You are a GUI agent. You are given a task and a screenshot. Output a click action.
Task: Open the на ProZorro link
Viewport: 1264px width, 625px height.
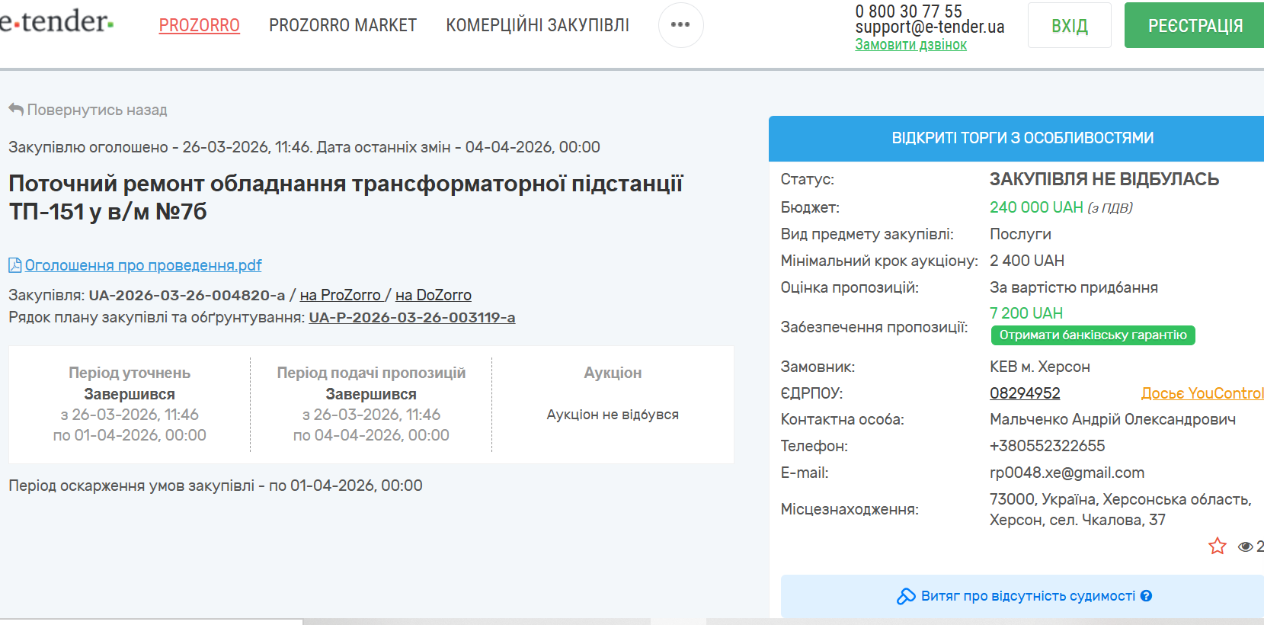(x=341, y=295)
